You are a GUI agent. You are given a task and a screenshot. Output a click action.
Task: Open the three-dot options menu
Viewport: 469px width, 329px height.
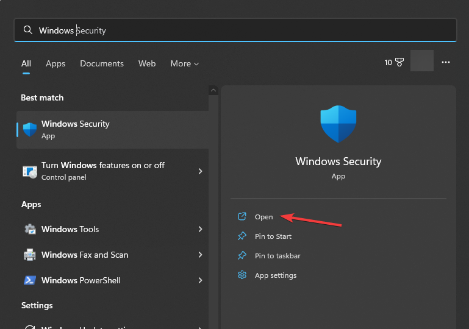446,62
